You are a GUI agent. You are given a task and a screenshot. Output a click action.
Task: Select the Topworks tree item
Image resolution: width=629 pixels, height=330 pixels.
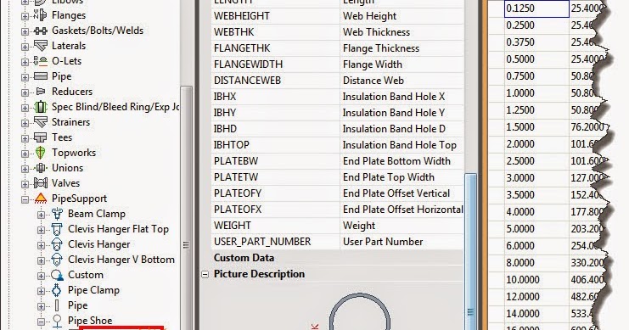(74, 153)
